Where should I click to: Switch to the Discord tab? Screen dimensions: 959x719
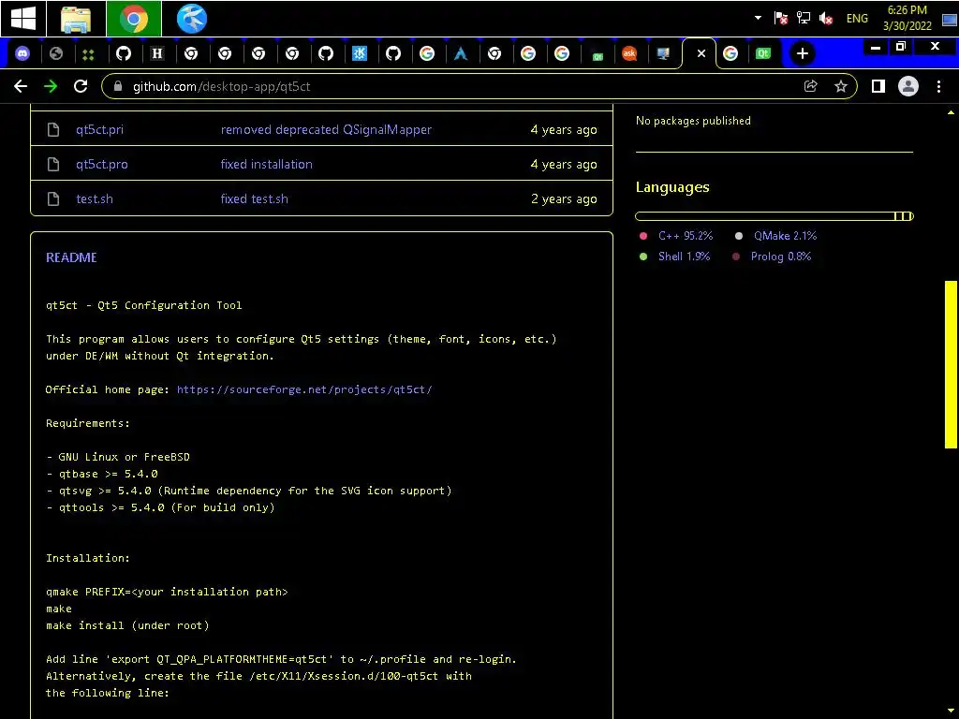(22, 53)
